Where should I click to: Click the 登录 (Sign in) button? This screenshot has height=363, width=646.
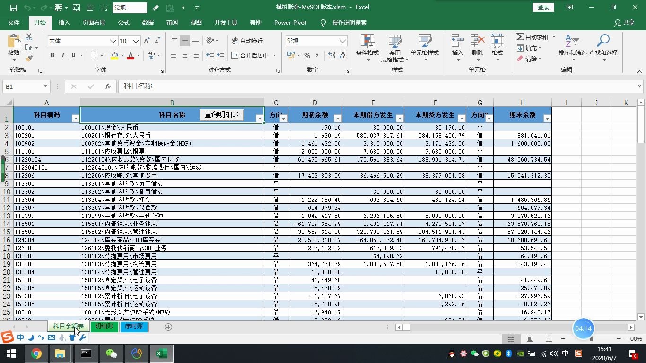click(x=543, y=8)
